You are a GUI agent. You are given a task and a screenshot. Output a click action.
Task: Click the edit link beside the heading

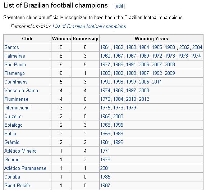point(119,6)
